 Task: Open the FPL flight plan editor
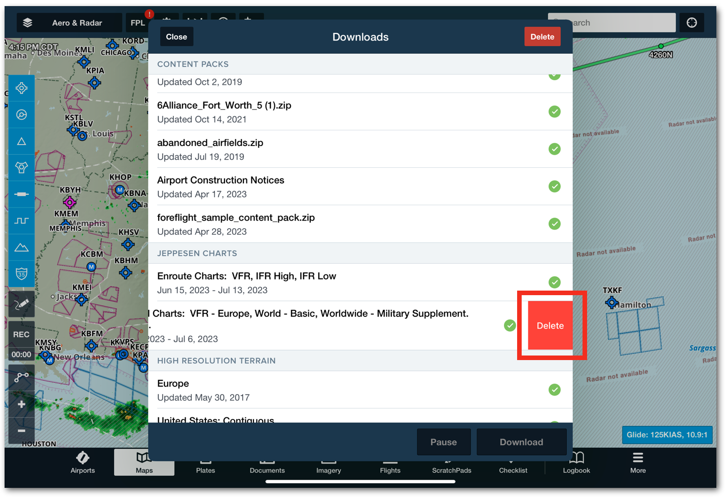coord(137,23)
